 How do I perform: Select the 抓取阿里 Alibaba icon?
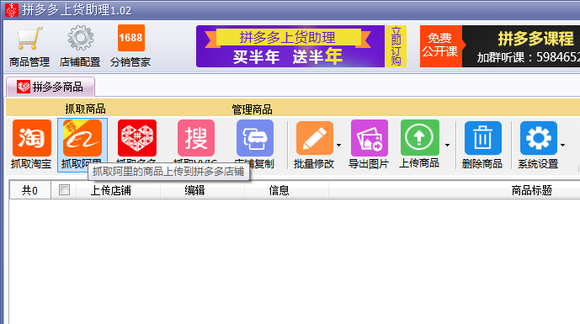[82, 138]
